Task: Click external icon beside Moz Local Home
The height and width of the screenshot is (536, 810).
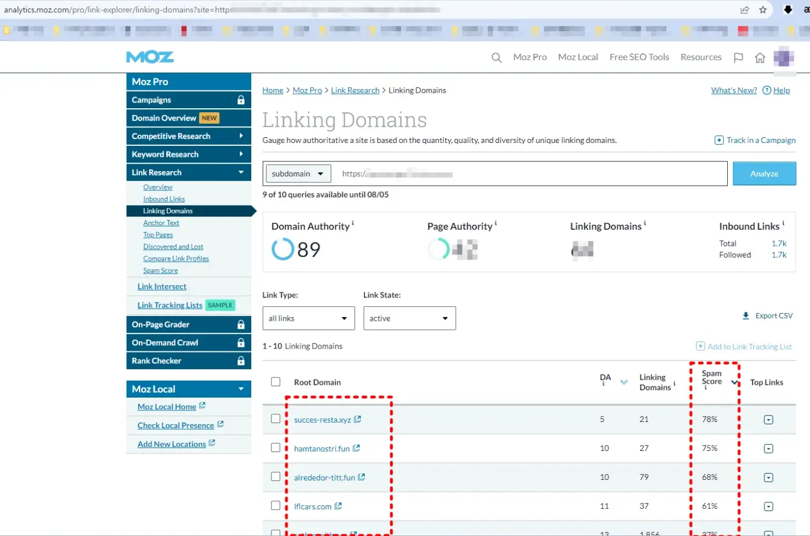Action: point(202,406)
